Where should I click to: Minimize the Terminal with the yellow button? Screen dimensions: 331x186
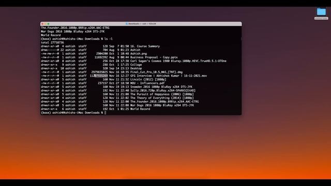tap(46, 24)
